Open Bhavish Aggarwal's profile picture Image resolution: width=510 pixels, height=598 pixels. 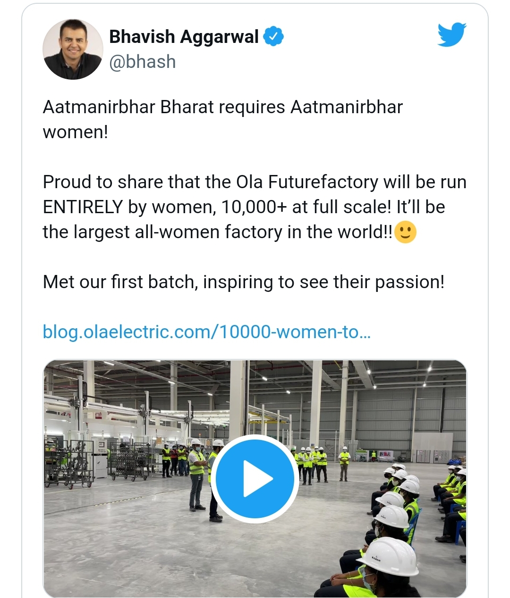pyautogui.click(x=73, y=50)
